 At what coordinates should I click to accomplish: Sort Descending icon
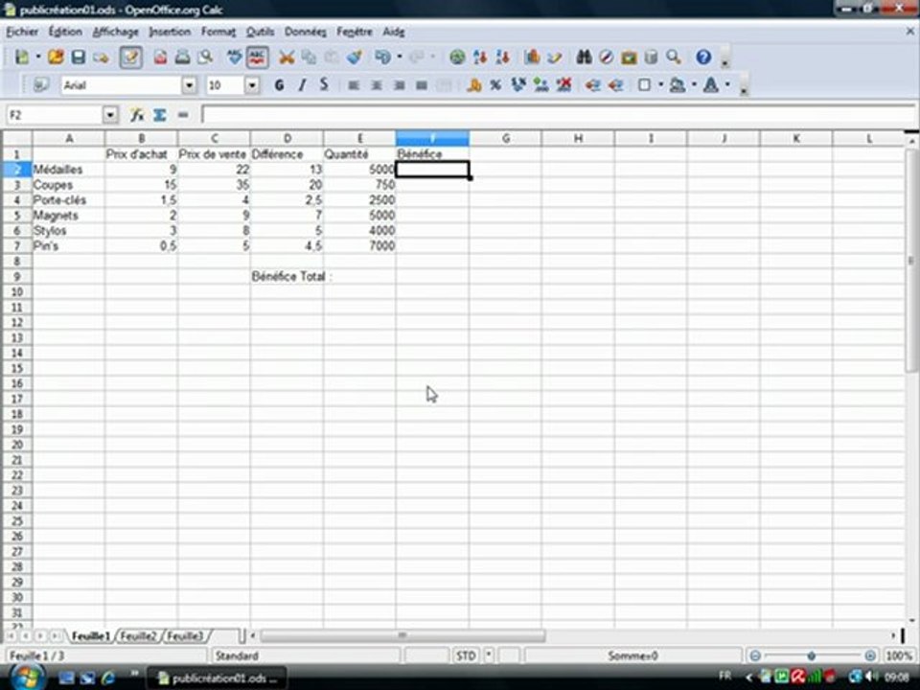502,57
